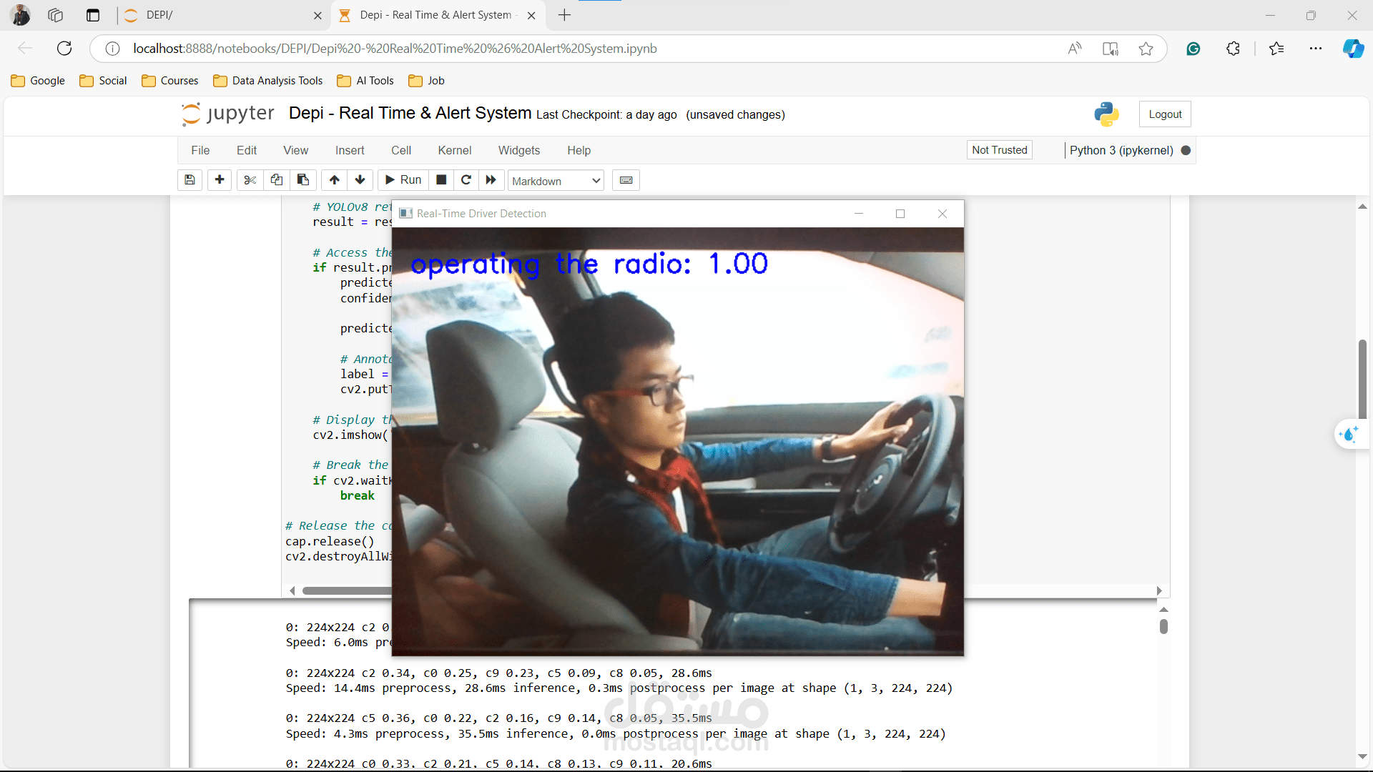Screen dimensions: 1373x772
Task: Close the DEPI/ browser tab
Action: (318, 16)
